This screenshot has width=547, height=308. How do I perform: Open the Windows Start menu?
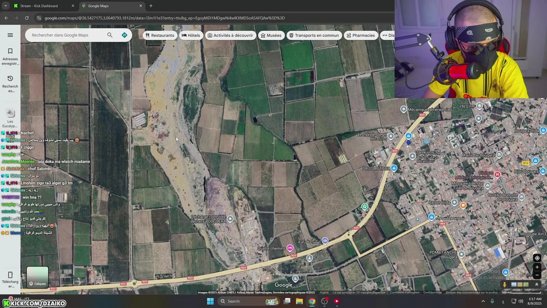point(210,301)
